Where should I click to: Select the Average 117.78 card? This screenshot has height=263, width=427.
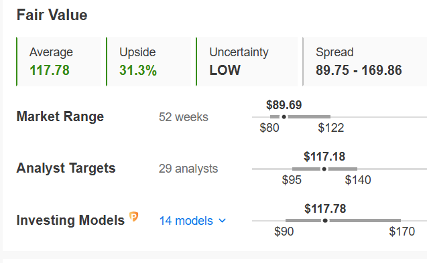(x=59, y=62)
